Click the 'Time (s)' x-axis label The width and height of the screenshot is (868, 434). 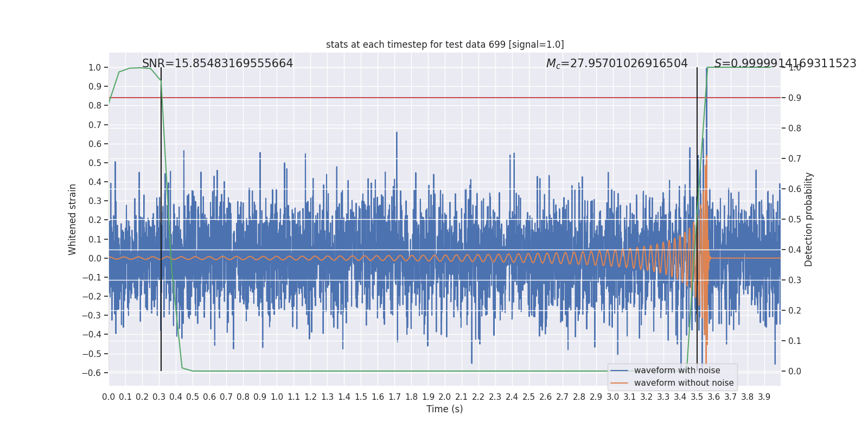click(x=445, y=409)
